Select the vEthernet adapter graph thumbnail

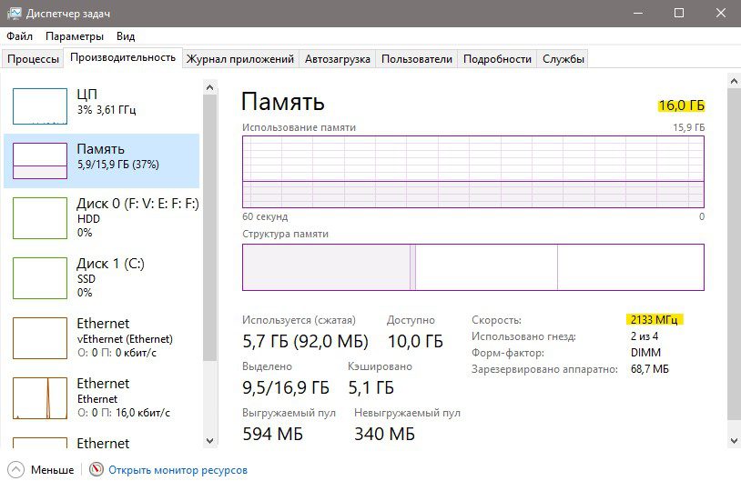[40, 338]
